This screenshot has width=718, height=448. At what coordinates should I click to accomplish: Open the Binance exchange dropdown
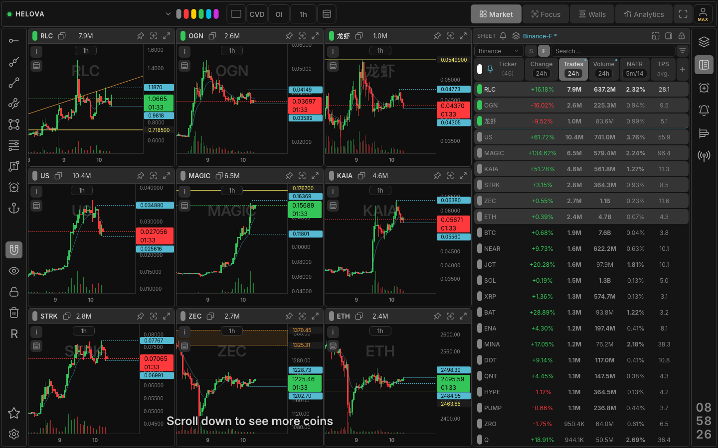[499, 51]
